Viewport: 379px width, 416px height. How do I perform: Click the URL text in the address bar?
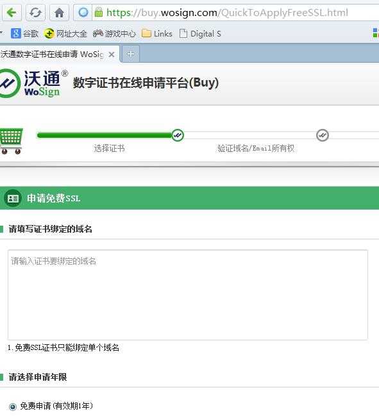click(227, 12)
